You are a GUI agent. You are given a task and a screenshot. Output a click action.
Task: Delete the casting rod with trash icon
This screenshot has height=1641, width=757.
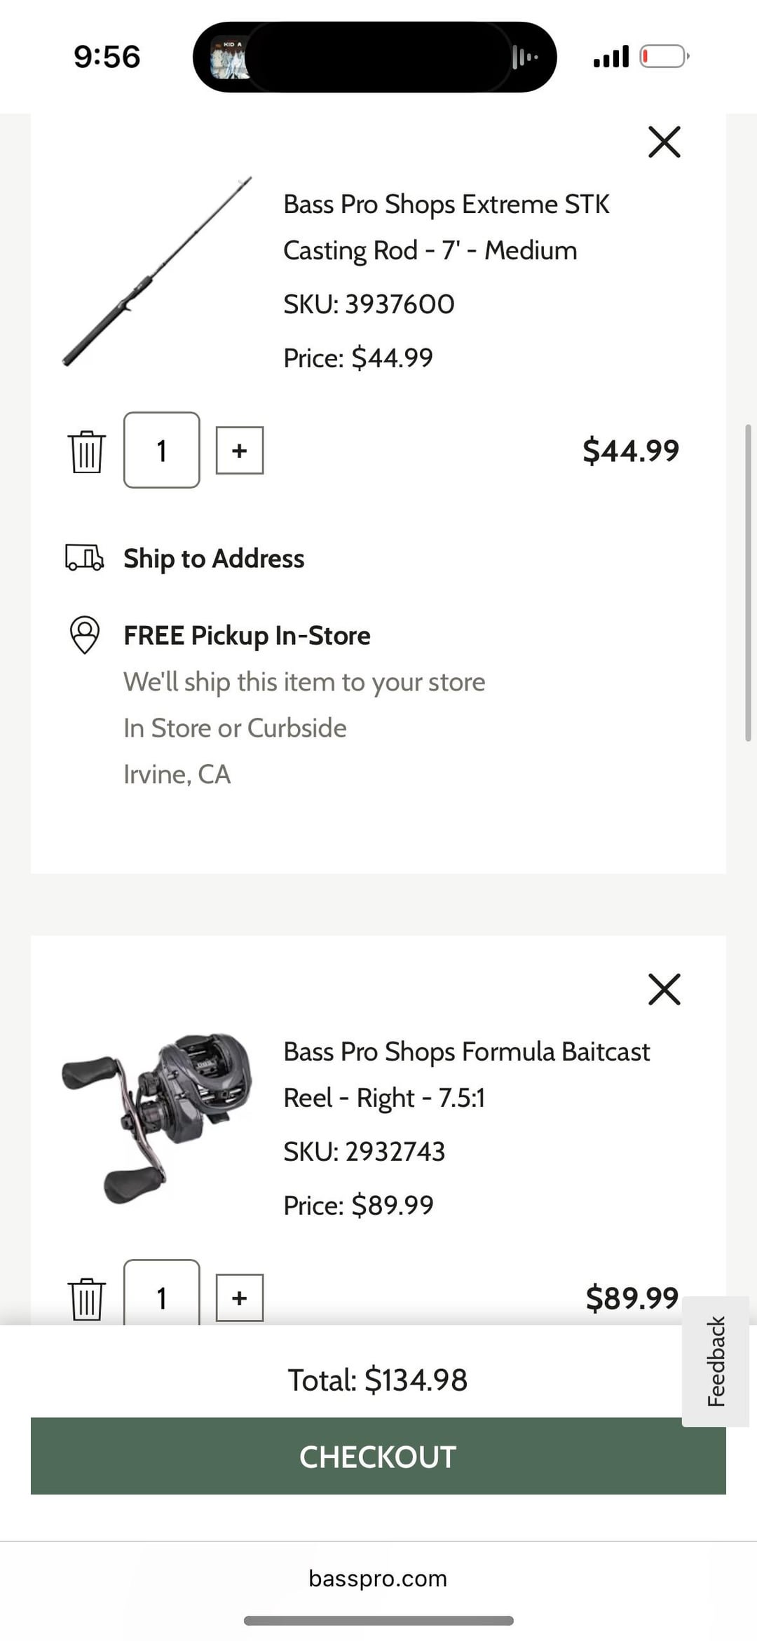(86, 451)
